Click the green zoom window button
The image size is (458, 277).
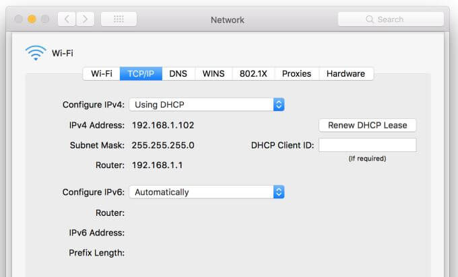pos(44,19)
